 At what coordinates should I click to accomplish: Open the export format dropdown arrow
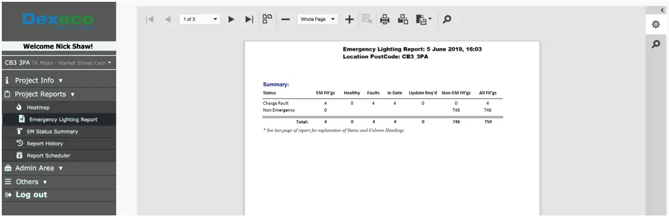430,19
